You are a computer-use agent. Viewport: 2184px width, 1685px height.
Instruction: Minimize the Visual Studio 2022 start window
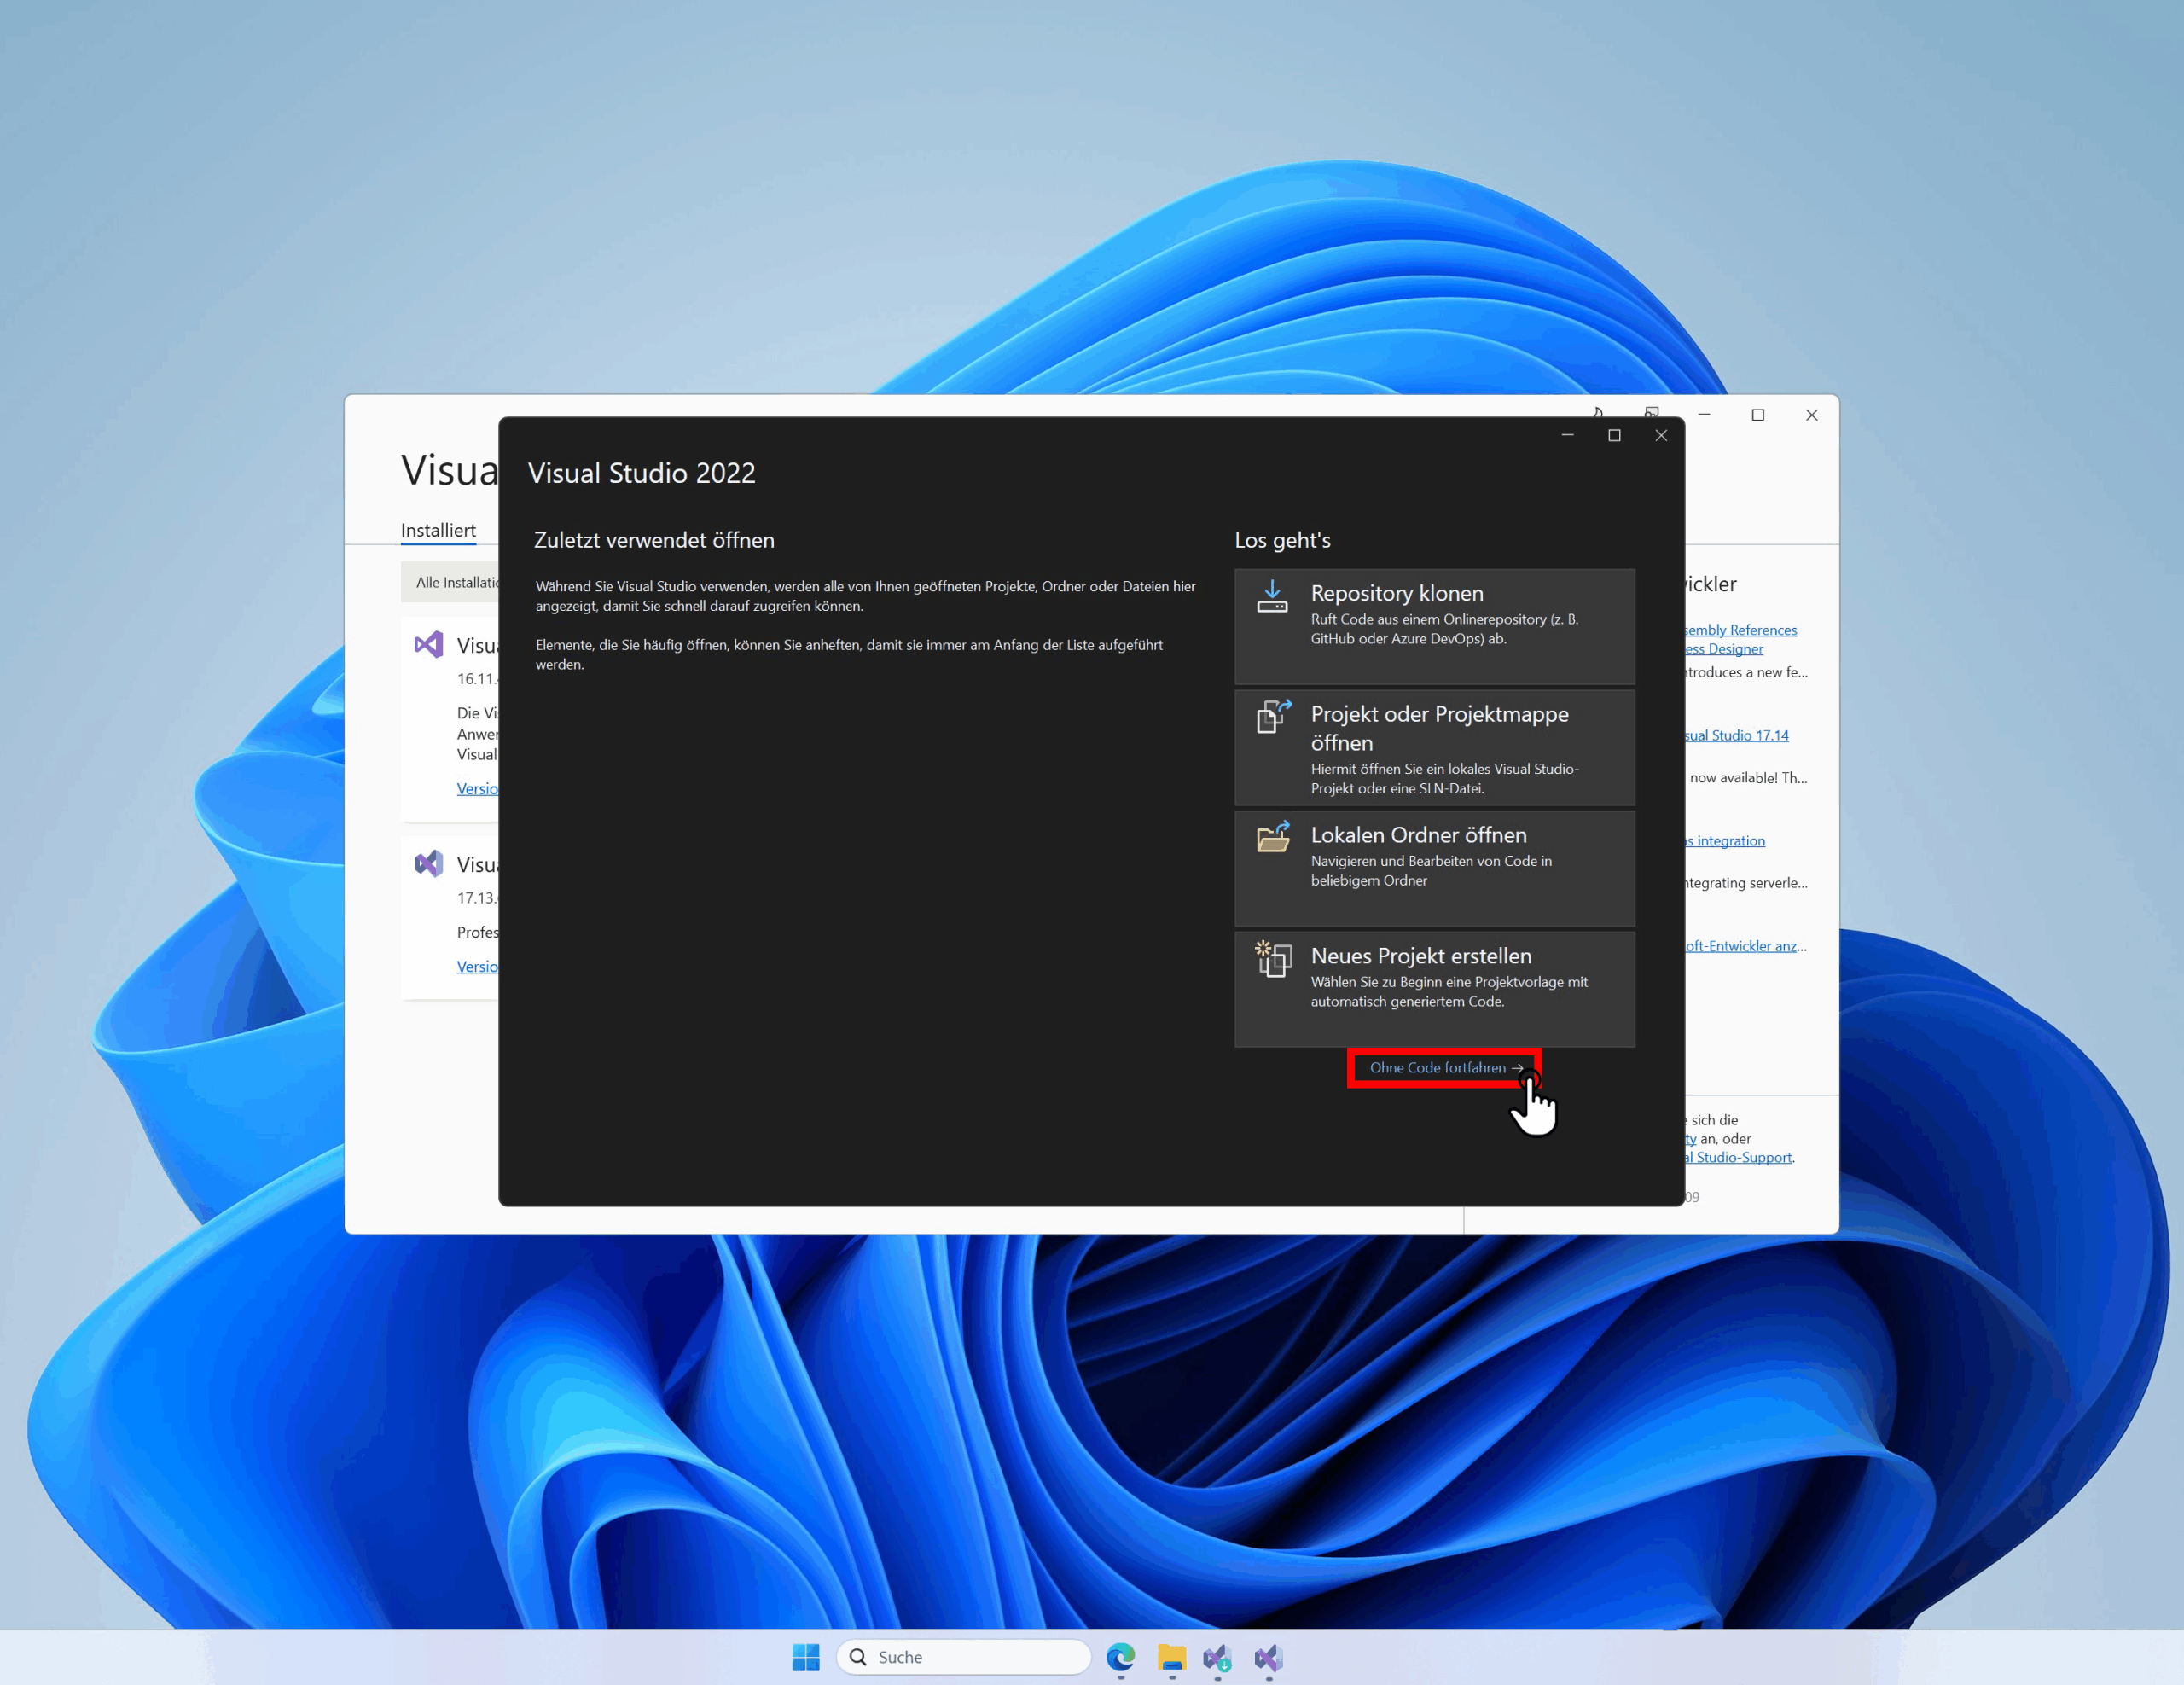click(x=1567, y=435)
